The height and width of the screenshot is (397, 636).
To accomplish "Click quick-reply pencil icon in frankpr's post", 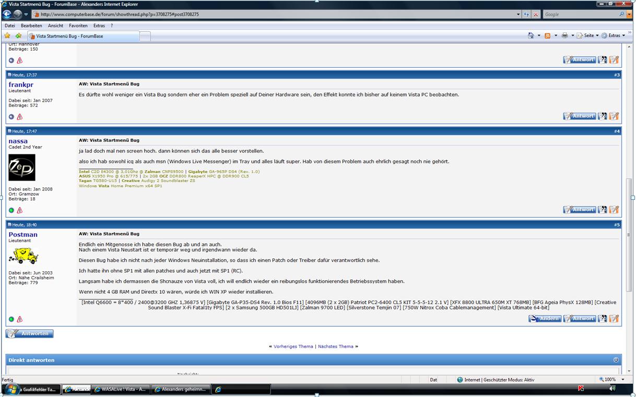I will pos(614,116).
